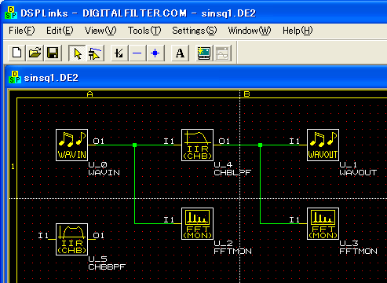The width and height of the screenshot is (387, 283).
Task: Open the Window(W) menu
Action: pos(250,31)
